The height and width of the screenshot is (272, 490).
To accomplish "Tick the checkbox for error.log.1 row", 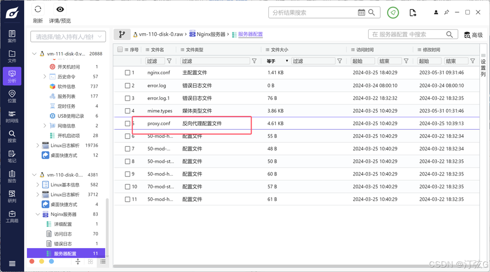I will [128, 98].
